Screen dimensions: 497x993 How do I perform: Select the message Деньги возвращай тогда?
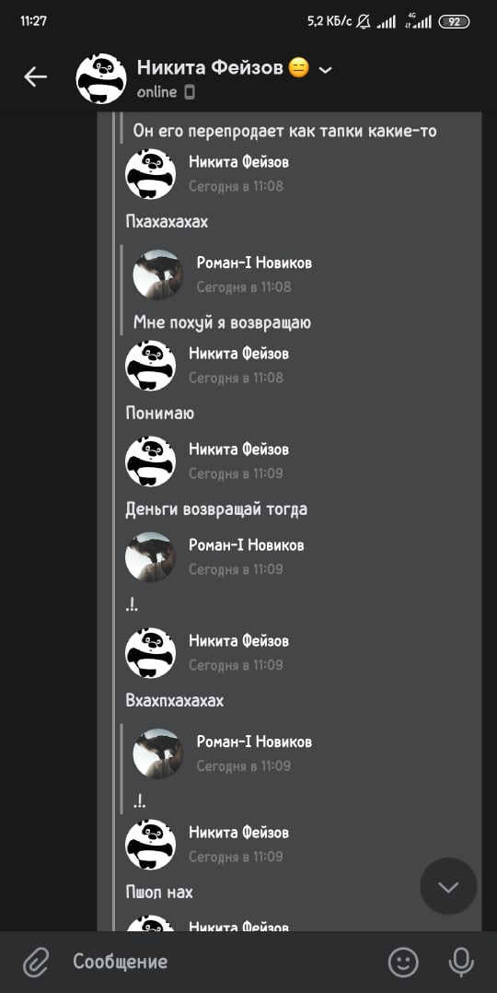pyautogui.click(x=216, y=509)
